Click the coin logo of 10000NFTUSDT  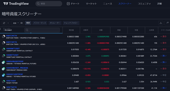point(3,49)
